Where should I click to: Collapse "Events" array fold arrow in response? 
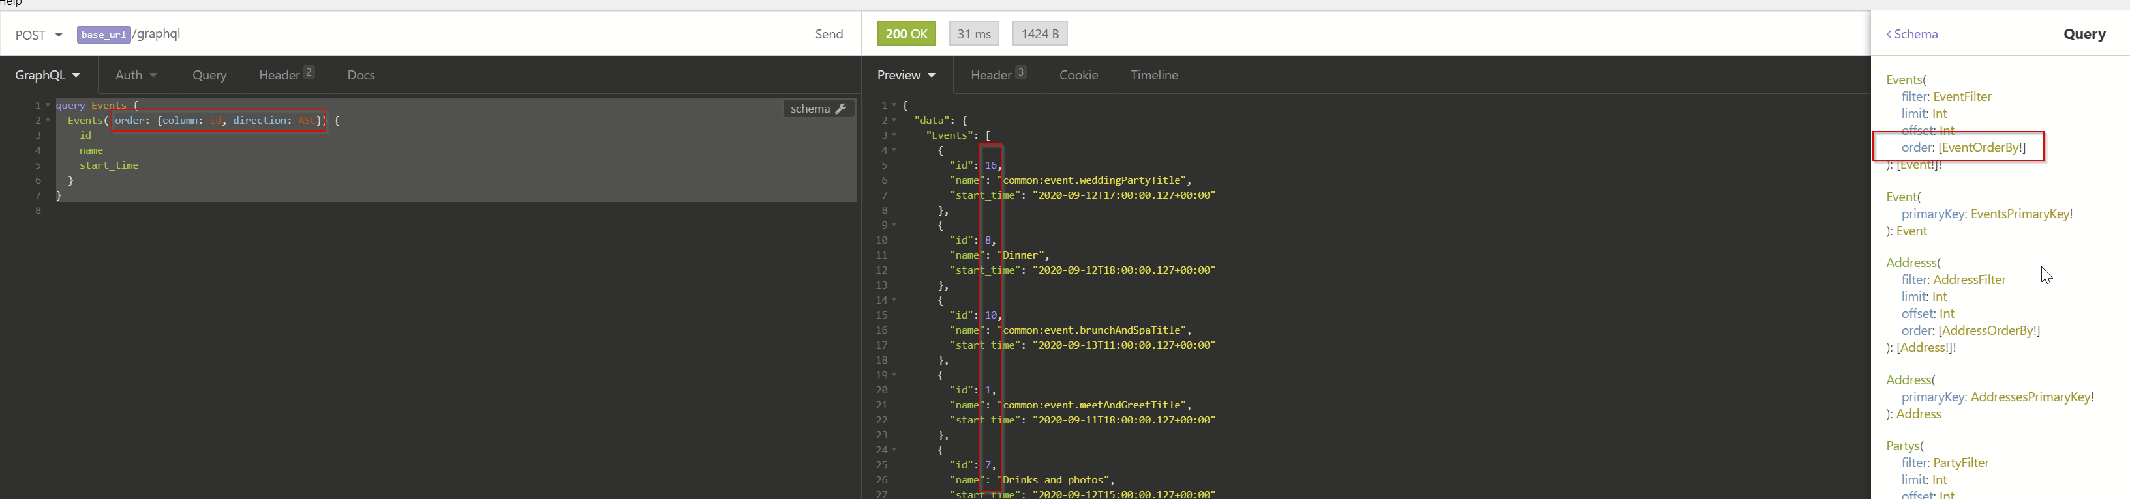(x=894, y=135)
